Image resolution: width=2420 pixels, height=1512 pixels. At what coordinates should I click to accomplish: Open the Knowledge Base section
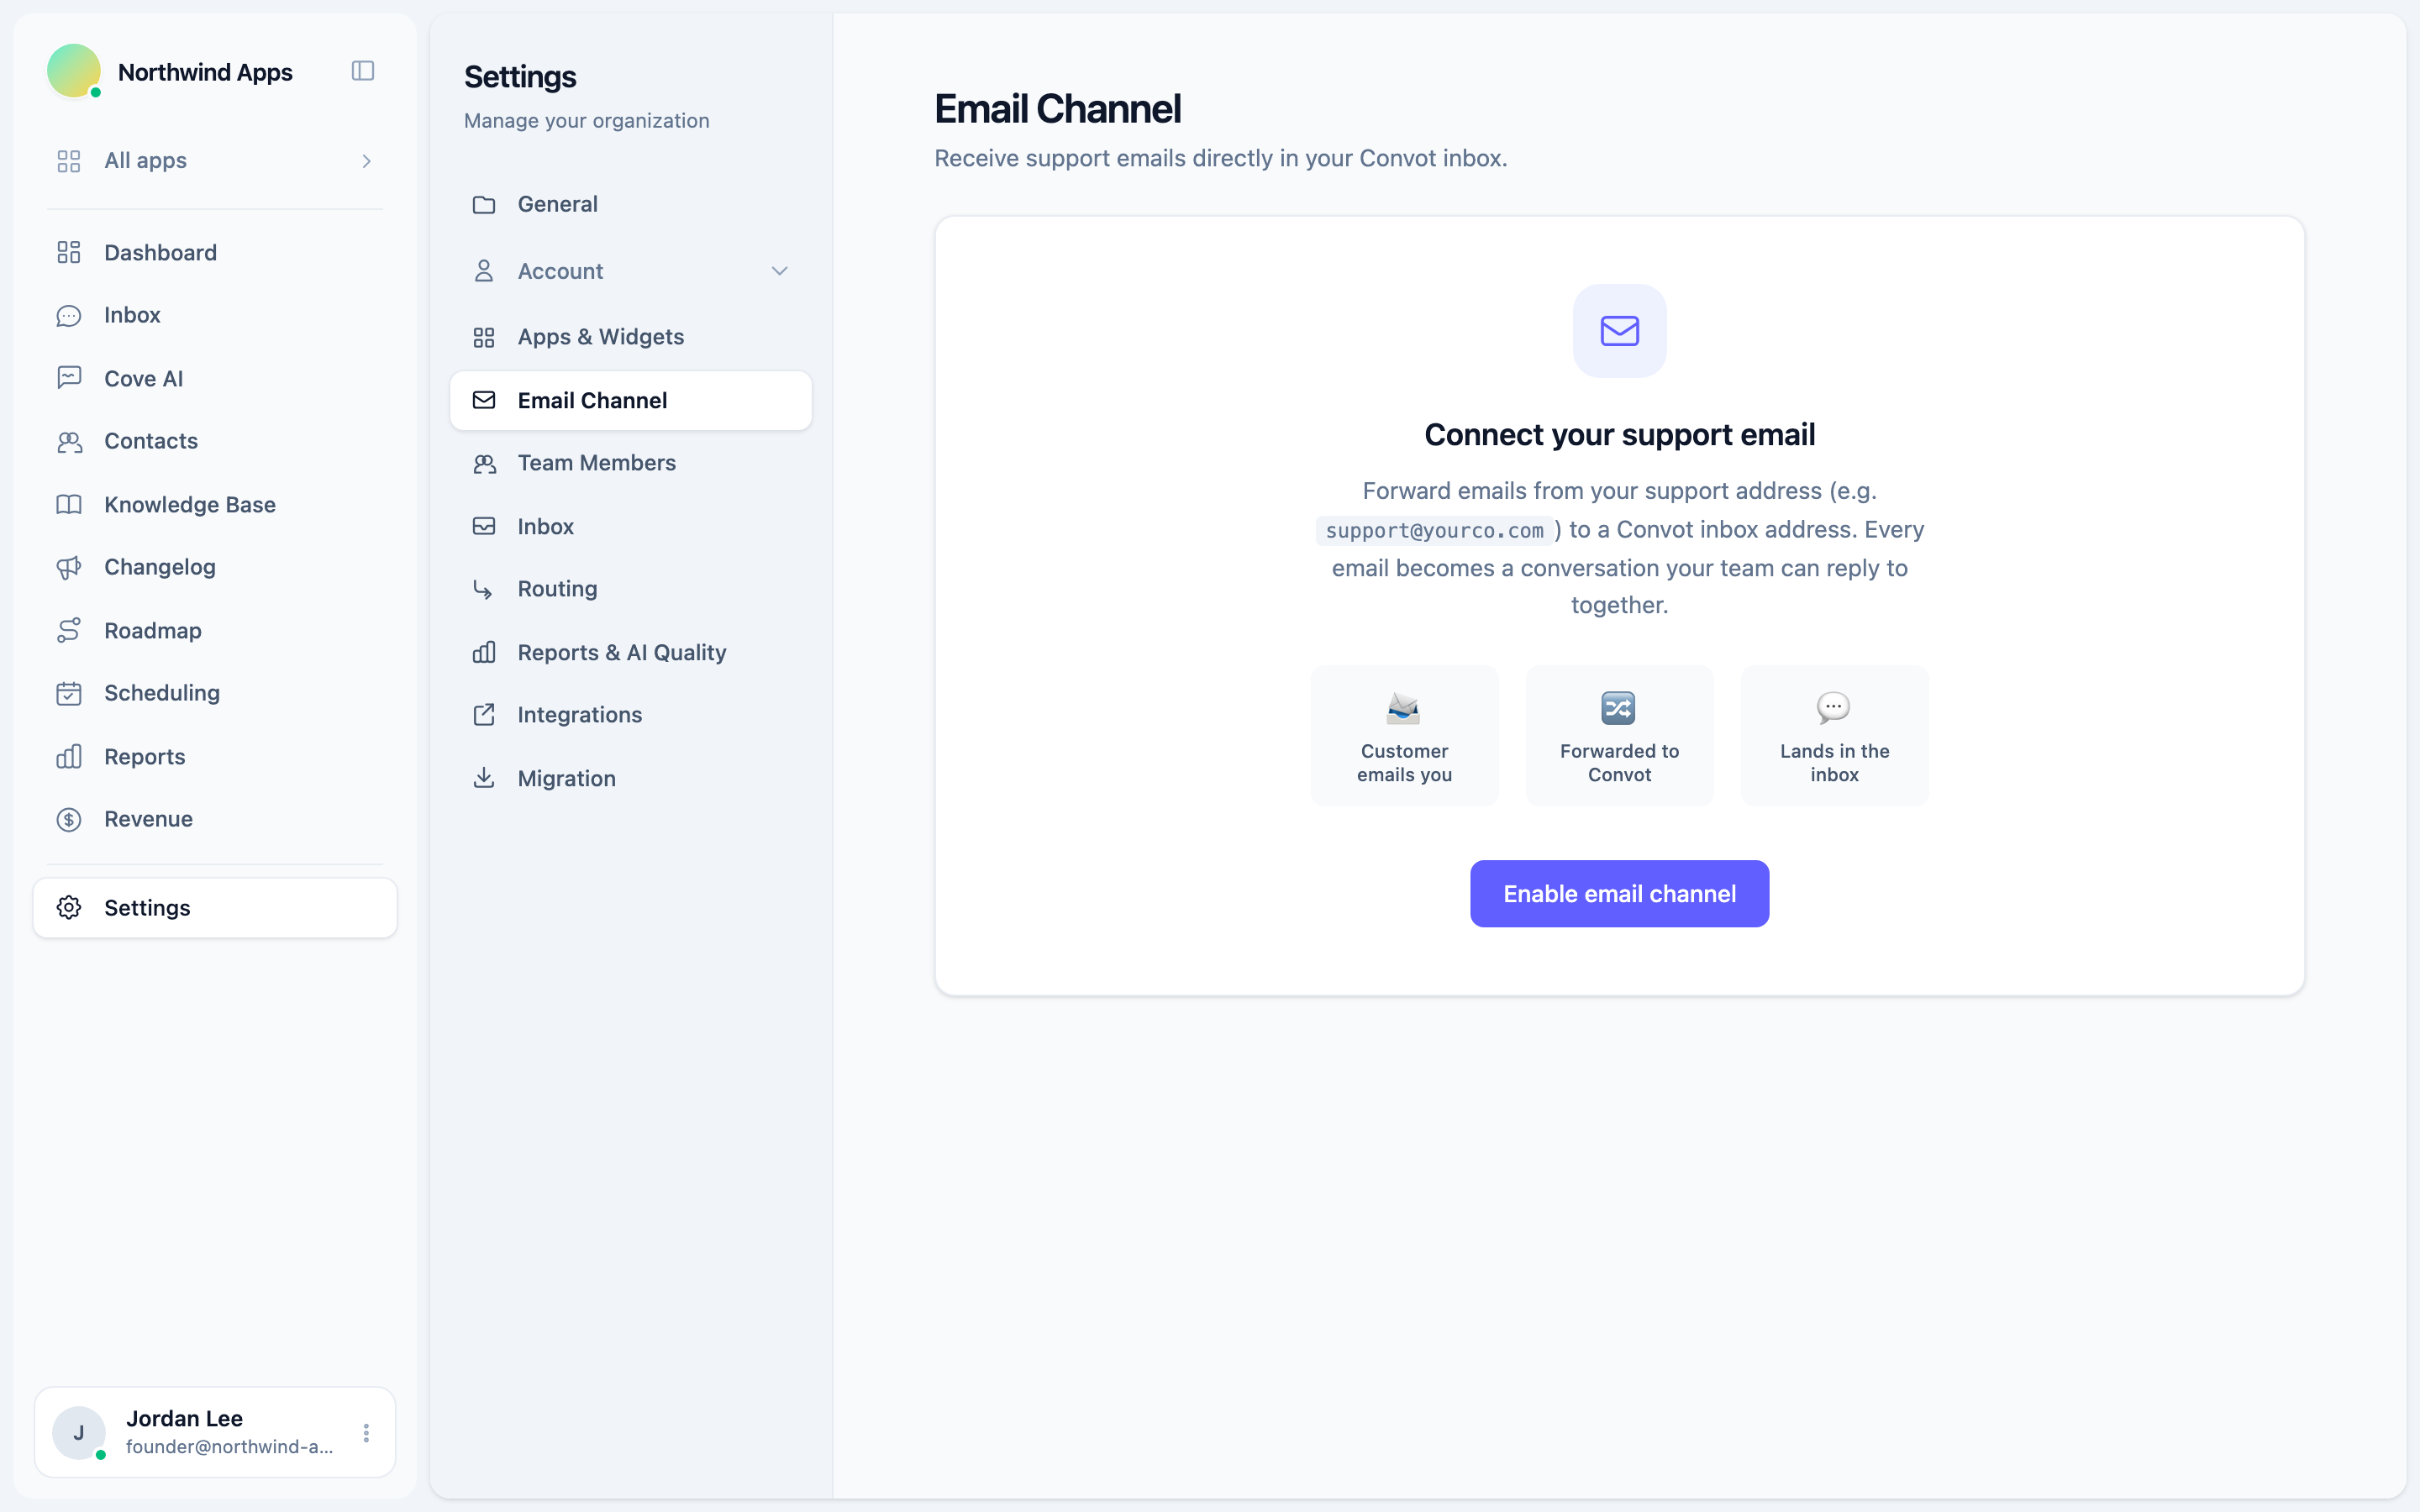pyautogui.click(x=215, y=504)
